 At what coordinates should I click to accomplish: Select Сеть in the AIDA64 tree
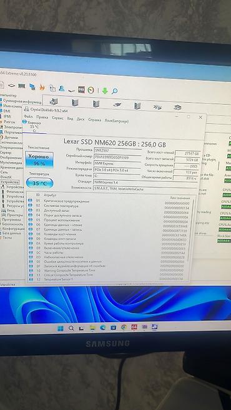pos(4,173)
